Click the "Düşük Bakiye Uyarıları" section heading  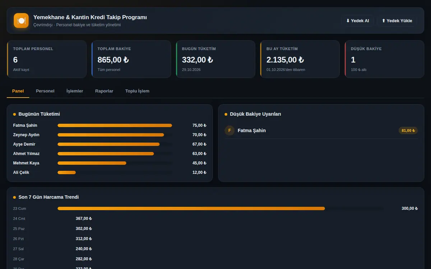(x=255, y=114)
